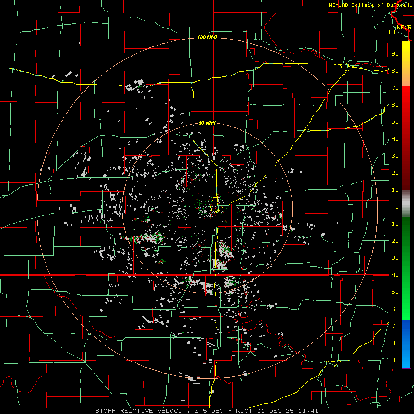Click the 10 value on velocity scale
The height and width of the screenshot is (414, 414).
[x=395, y=190]
